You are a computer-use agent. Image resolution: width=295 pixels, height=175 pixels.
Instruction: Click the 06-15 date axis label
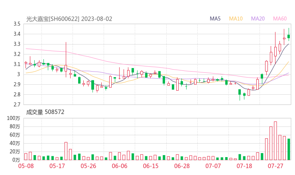(151, 166)
